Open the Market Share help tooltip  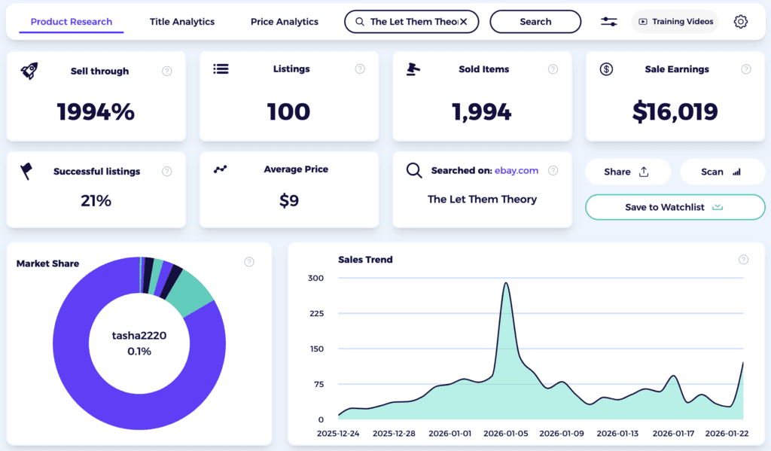[x=249, y=261]
